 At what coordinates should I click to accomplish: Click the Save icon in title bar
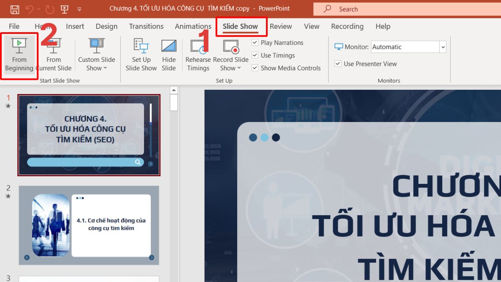click(15, 9)
